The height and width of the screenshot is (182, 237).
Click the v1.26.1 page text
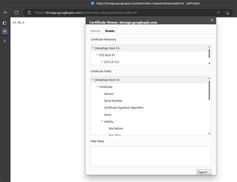tap(18, 22)
